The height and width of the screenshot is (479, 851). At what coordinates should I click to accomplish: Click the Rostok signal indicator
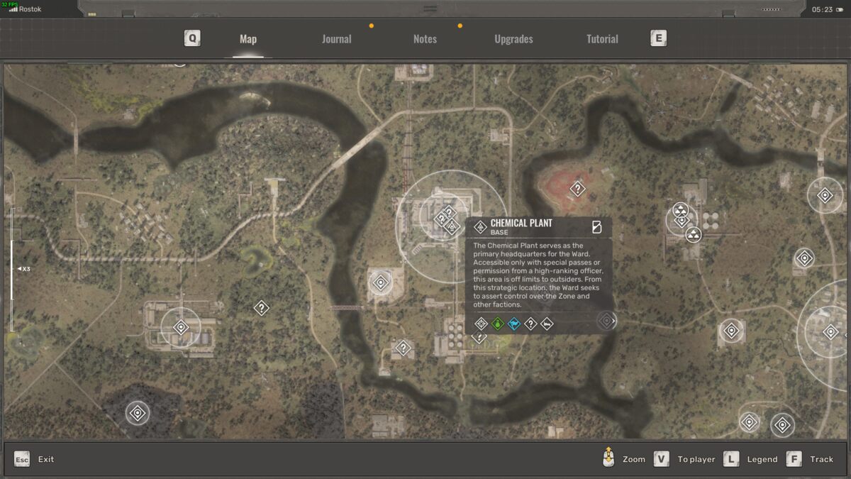[x=25, y=9]
